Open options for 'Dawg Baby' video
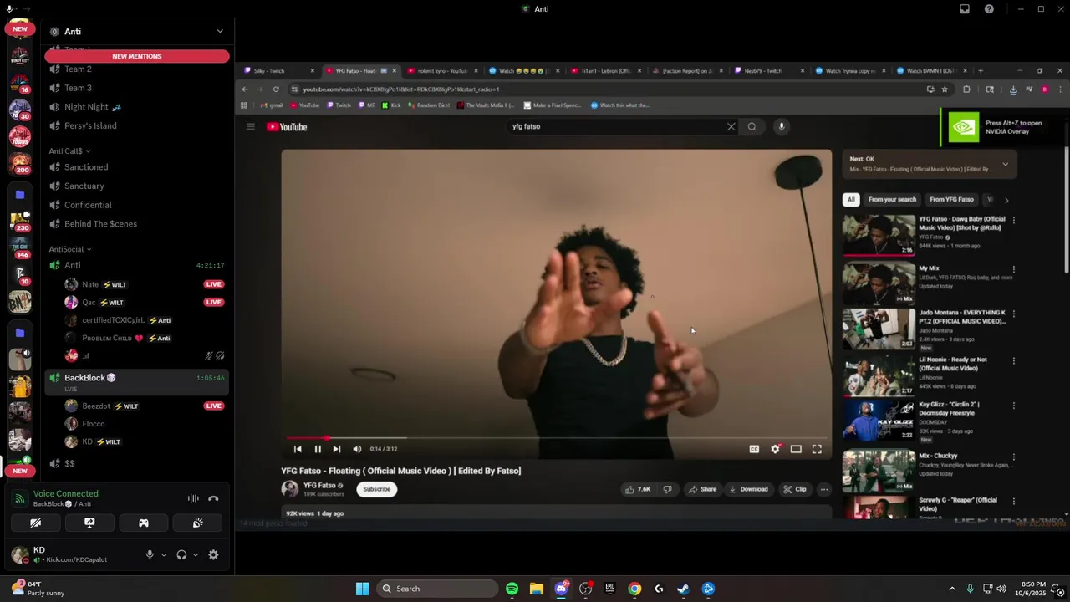 click(1013, 221)
